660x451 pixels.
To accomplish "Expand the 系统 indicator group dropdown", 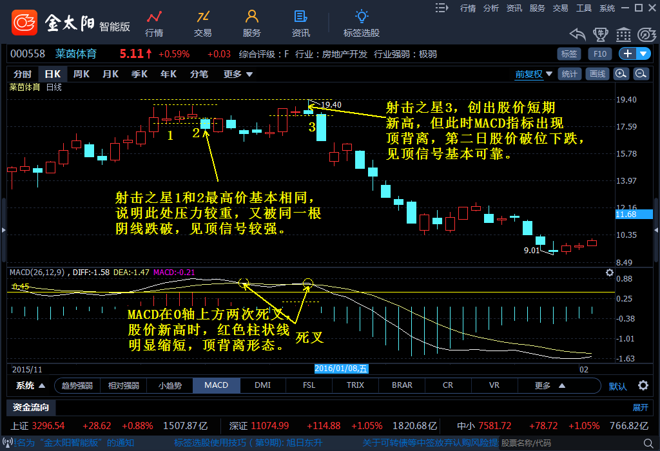I will pyautogui.click(x=31, y=386).
